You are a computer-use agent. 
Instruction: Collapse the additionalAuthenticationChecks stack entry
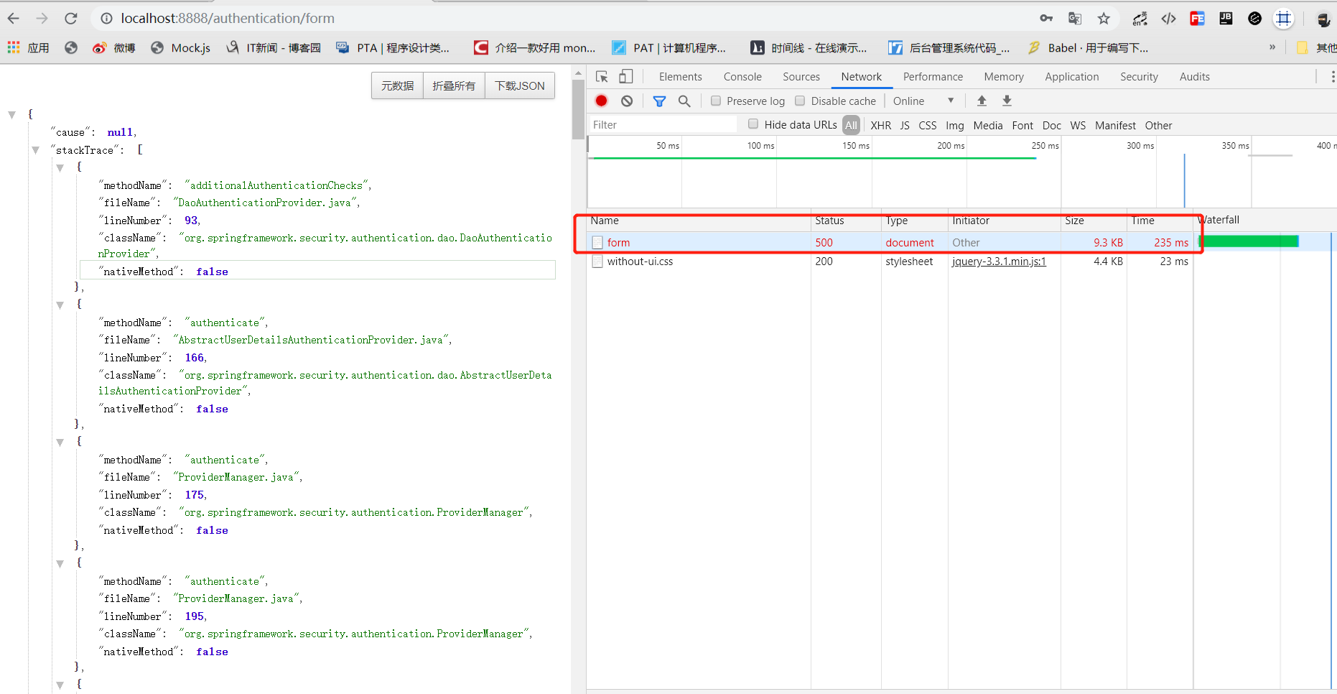[60, 167]
